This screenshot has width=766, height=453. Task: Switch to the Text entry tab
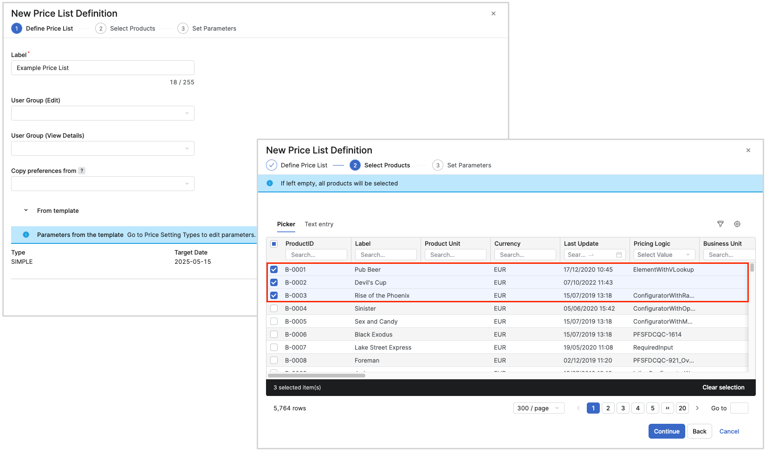point(319,224)
